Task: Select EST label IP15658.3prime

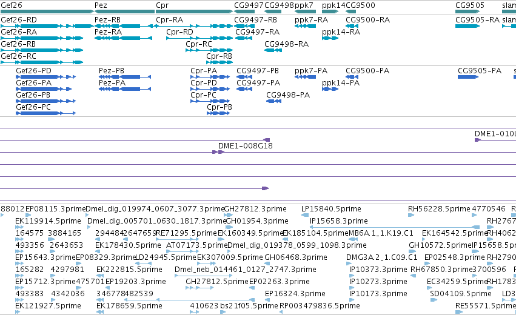Action: (x=338, y=221)
